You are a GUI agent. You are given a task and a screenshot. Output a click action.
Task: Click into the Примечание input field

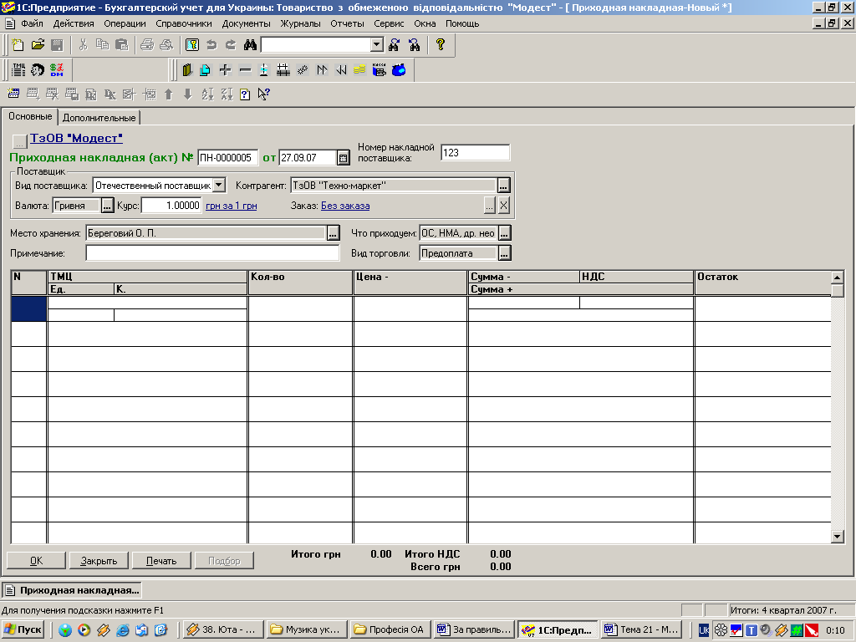coord(212,253)
